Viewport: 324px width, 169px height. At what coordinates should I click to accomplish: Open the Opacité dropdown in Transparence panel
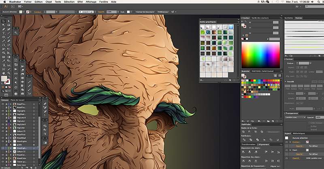319,117
